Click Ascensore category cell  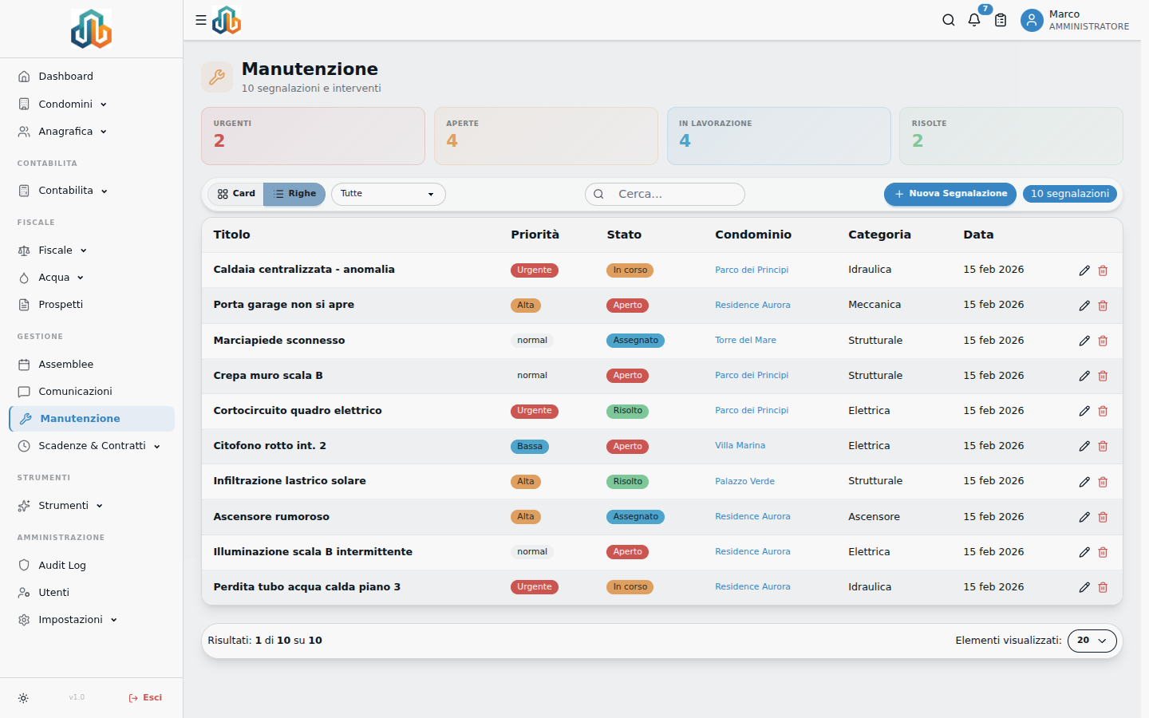click(874, 517)
